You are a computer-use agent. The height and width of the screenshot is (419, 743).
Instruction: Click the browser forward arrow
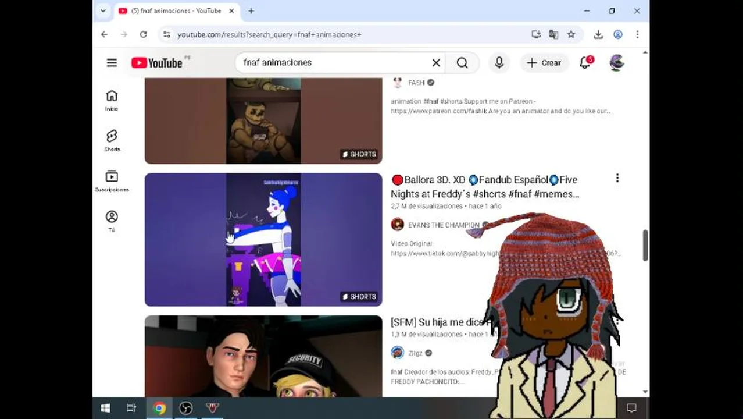124,34
